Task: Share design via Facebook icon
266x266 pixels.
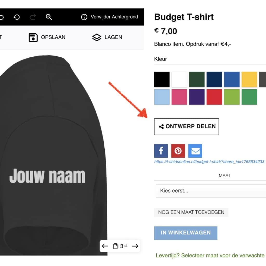Action: pos(161,151)
